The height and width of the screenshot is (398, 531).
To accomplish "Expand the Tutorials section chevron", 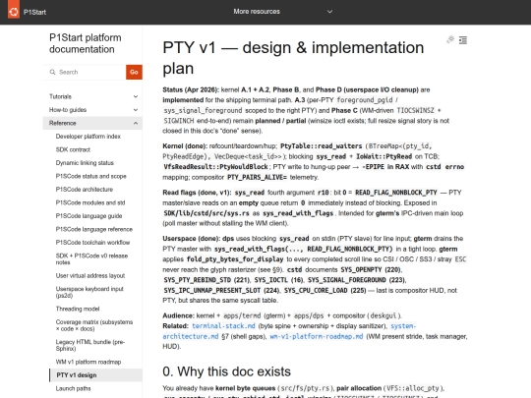I will pos(136,96).
